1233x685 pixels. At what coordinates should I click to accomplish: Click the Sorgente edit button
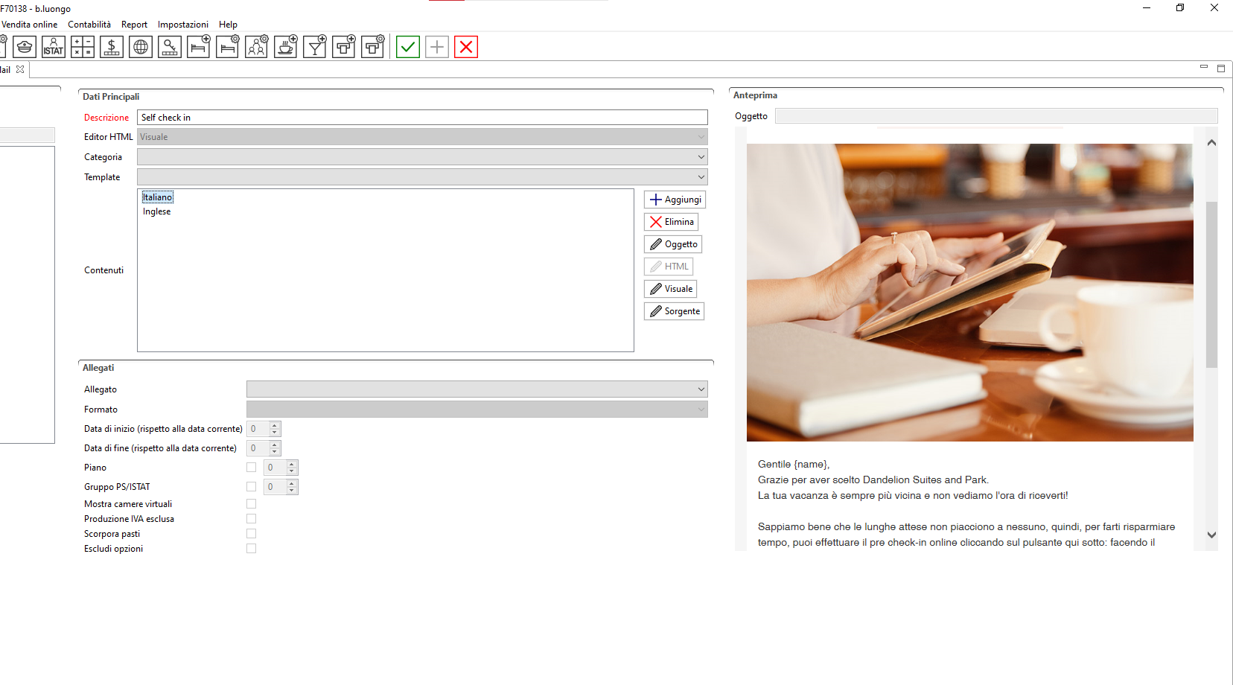[674, 311]
